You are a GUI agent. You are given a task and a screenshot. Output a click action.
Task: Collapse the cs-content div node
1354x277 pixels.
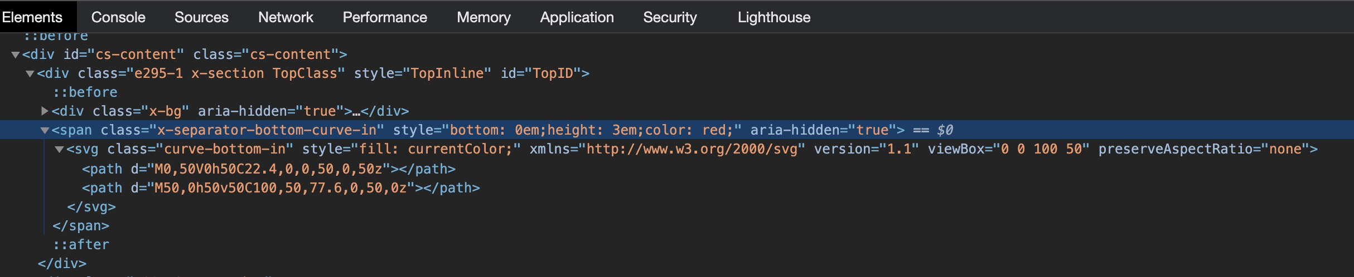(x=16, y=55)
